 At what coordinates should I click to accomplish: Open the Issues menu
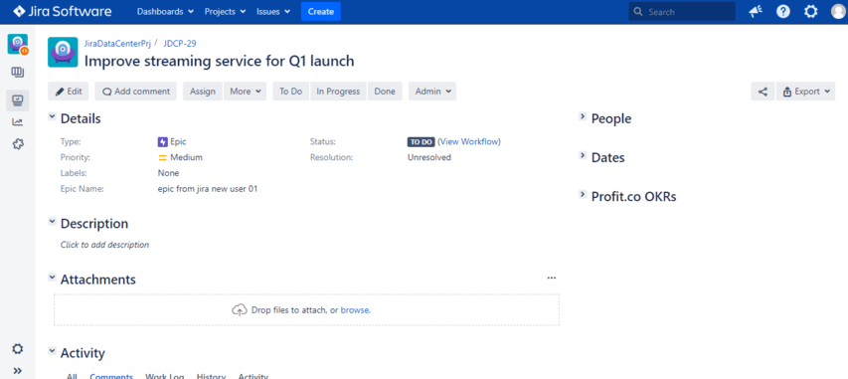pos(273,11)
